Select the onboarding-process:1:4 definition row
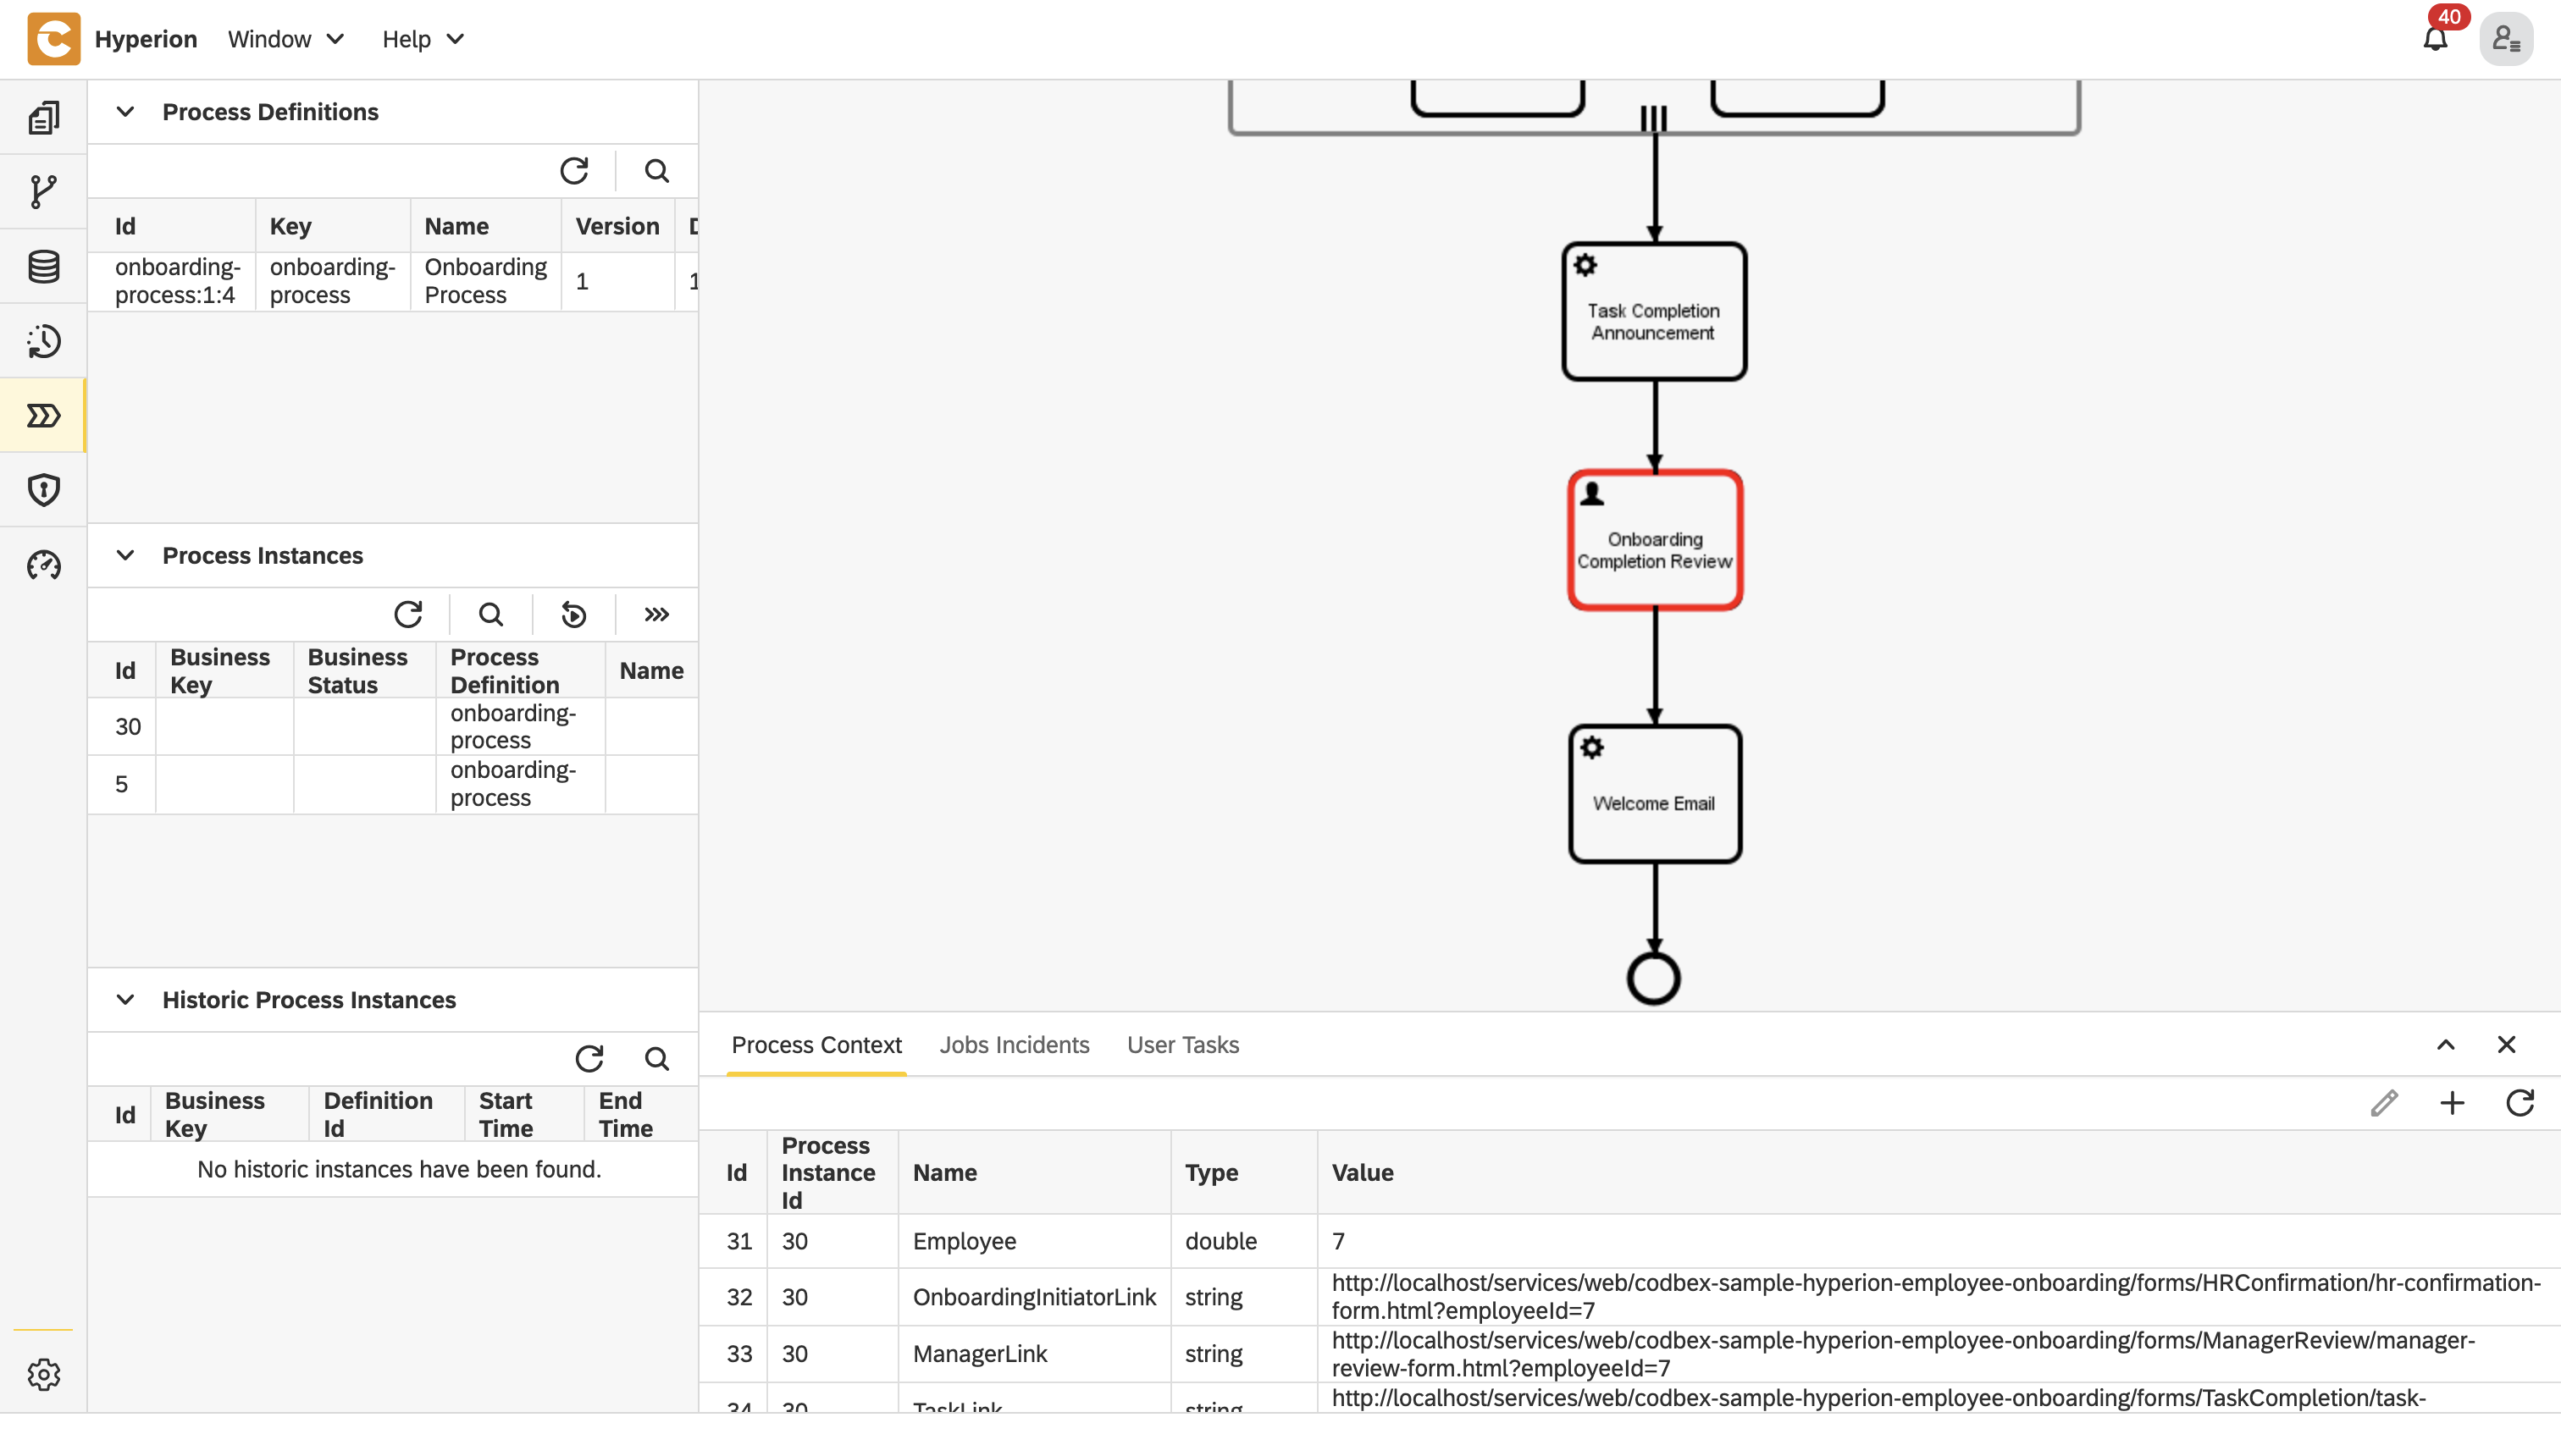2561x1456 pixels. coord(392,281)
